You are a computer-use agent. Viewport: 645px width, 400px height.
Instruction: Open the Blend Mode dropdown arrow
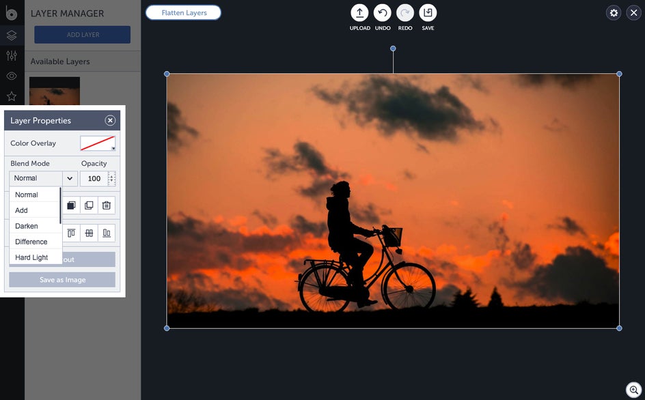pos(70,178)
